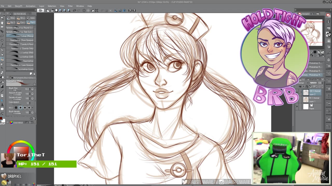Select the Balloon tool

[2, 109]
